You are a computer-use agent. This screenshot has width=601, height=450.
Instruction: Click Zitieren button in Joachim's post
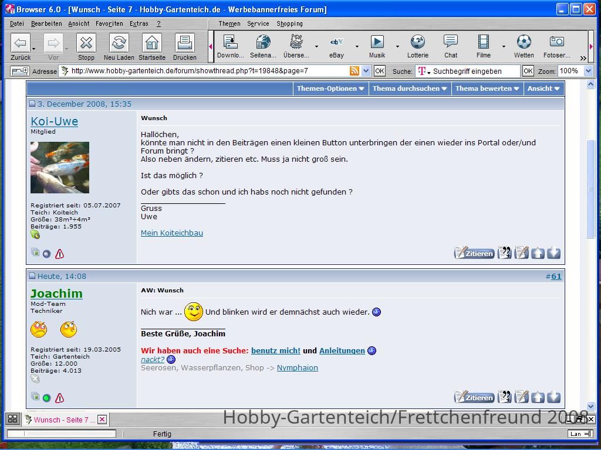[x=474, y=397]
